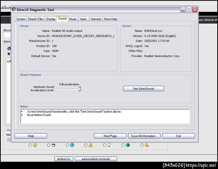Click the DirectX Diagnostic Tool title icon

(x=14, y=9)
